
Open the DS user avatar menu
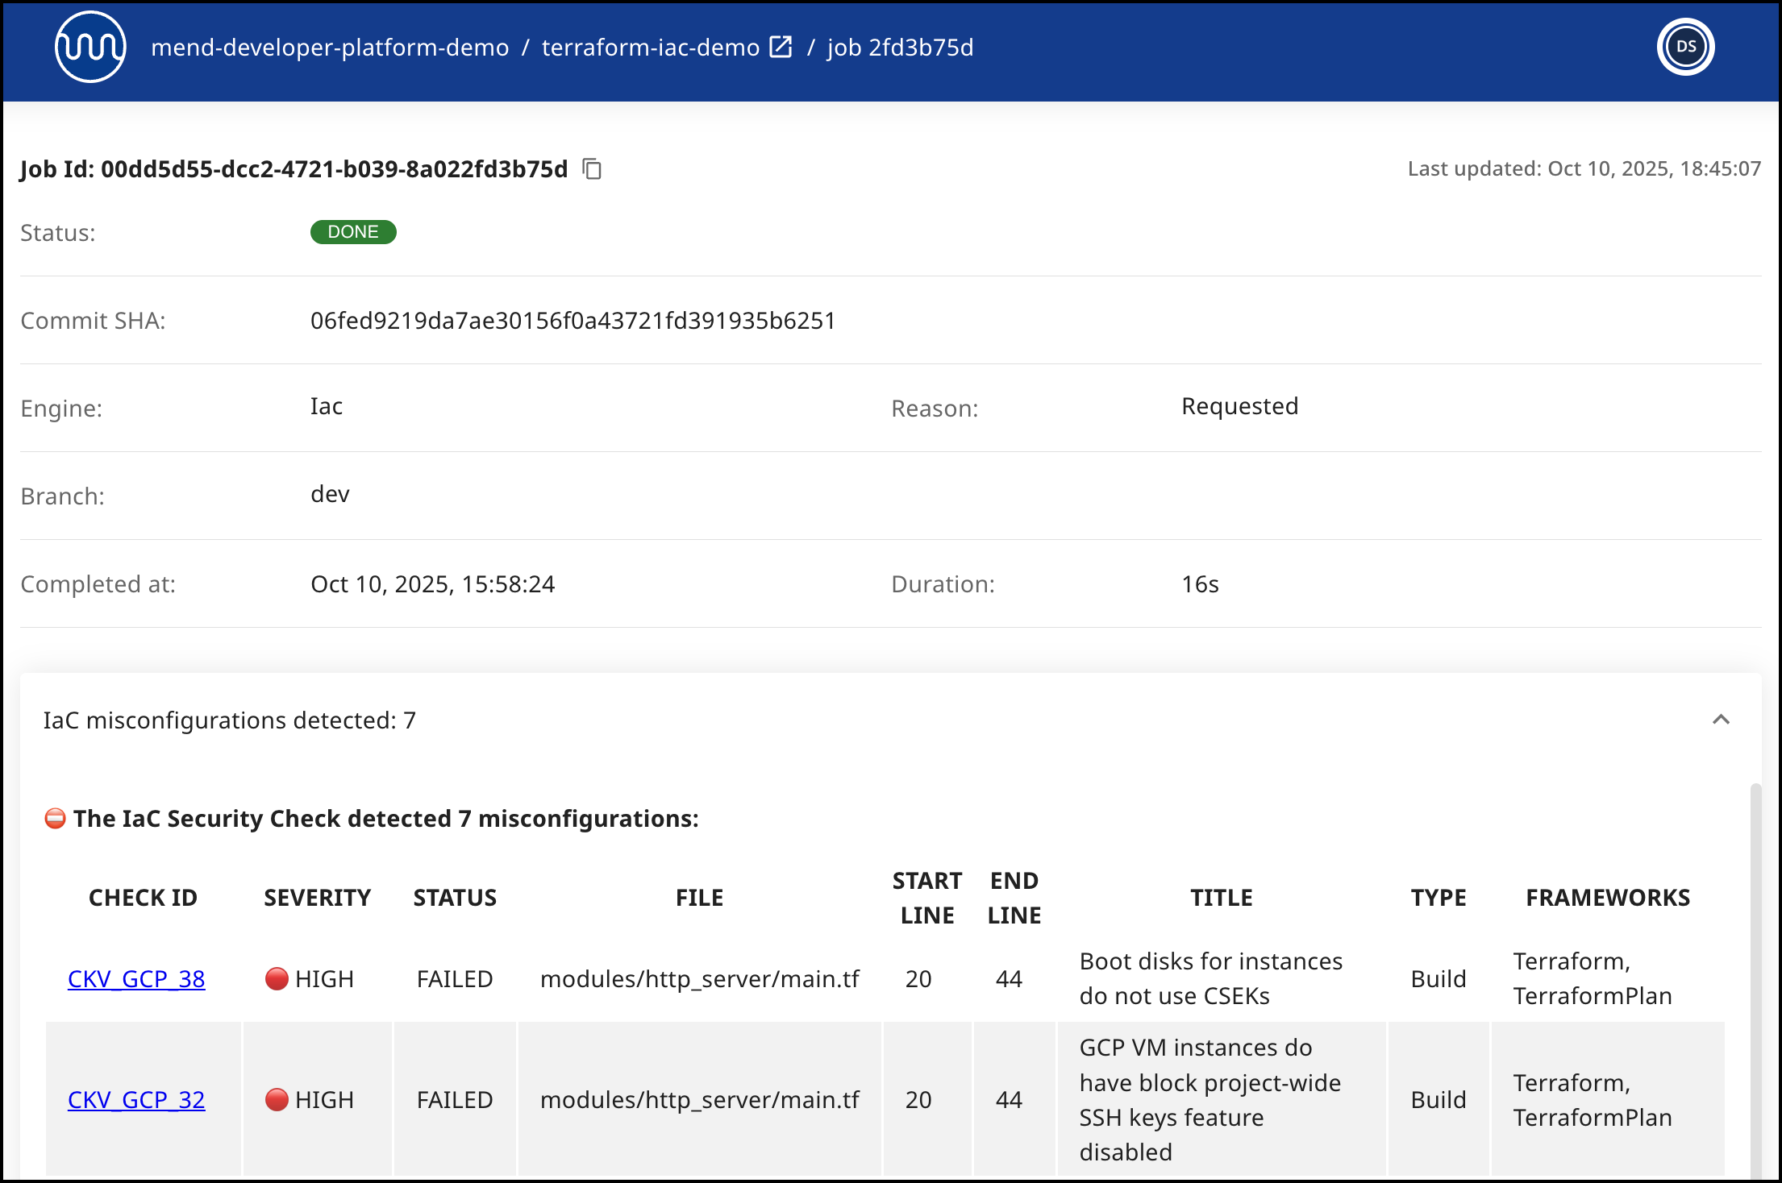1686,47
